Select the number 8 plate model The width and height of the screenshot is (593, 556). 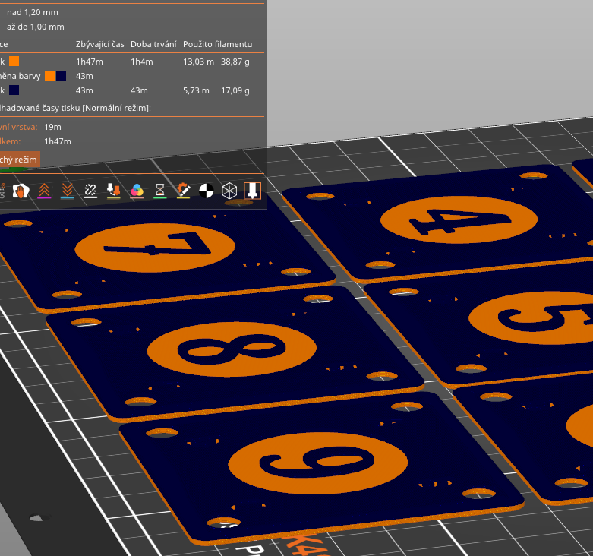click(235, 354)
